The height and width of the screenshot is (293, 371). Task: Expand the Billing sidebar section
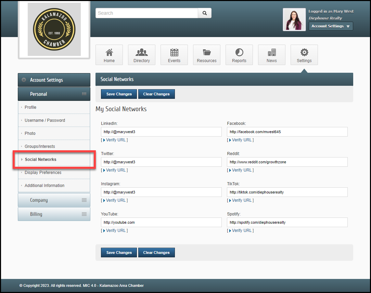(54, 214)
